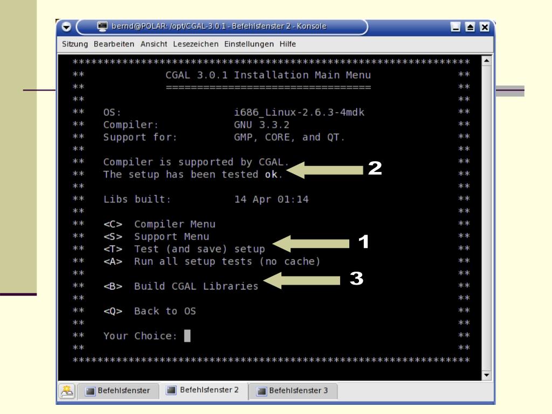
Task: Open the Bearbeiten menu
Action: pos(114,44)
